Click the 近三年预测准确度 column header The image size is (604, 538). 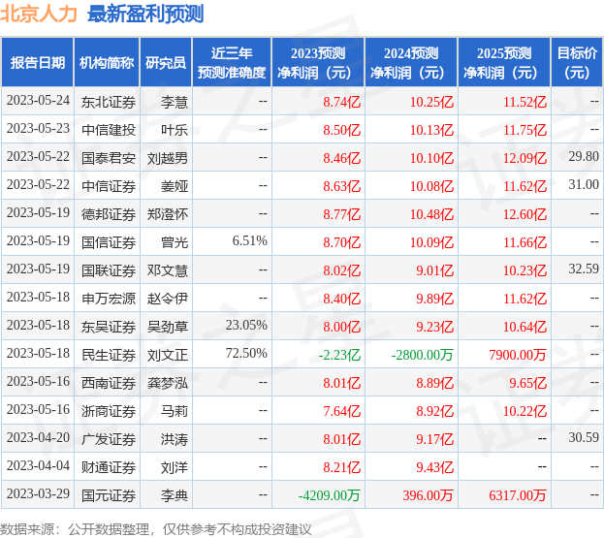point(231,63)
